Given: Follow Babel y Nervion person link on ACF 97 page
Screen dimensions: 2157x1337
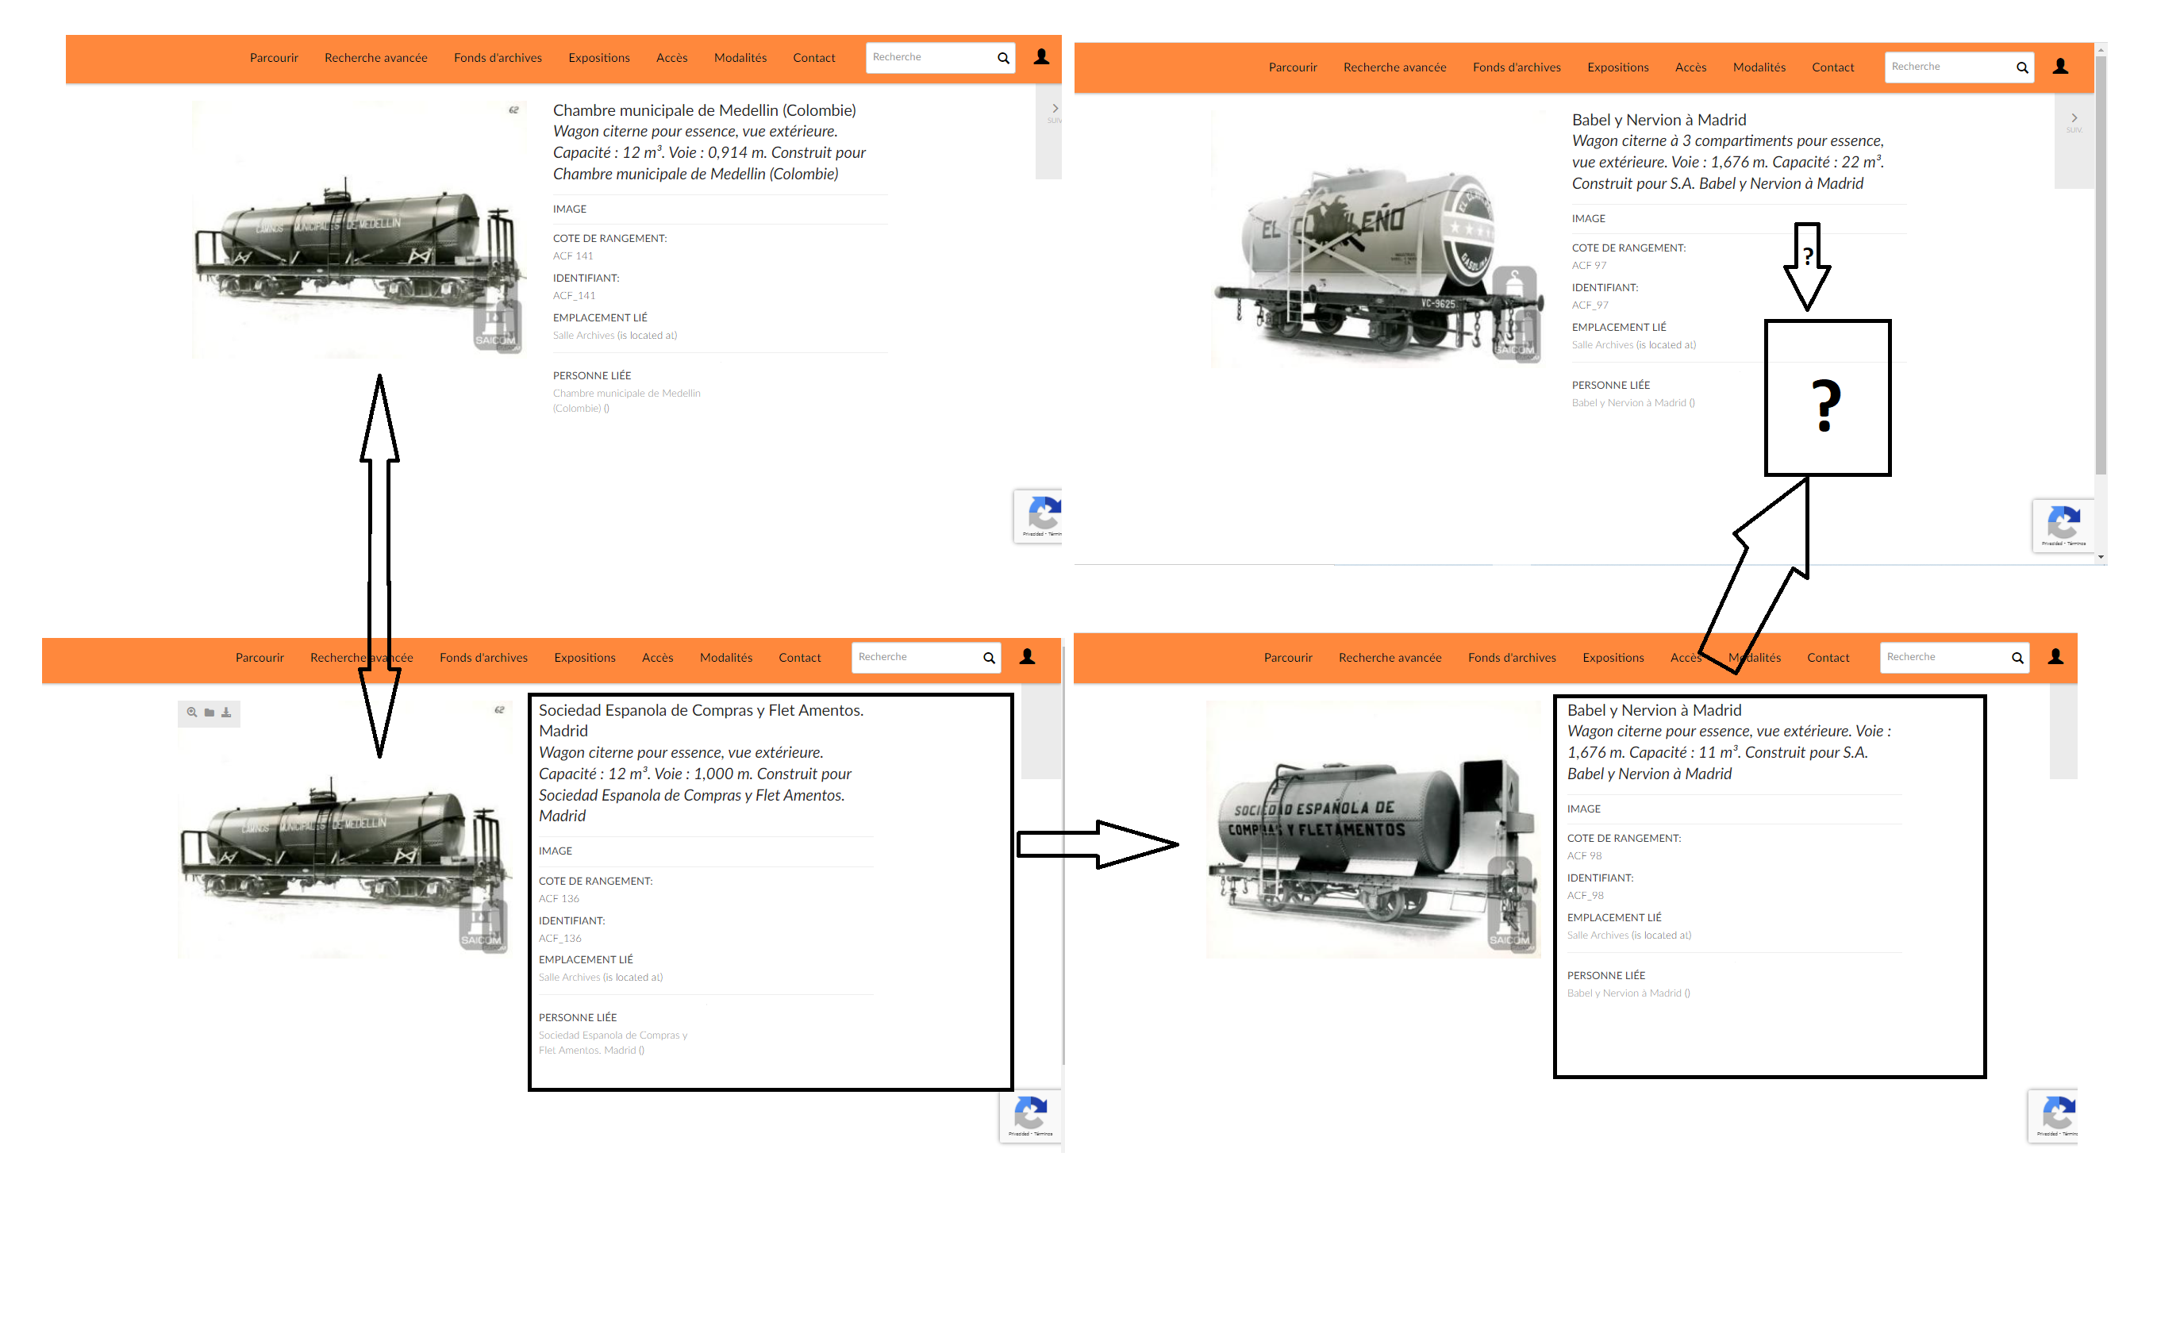Looking at the screenshot, I should (x=1629, y=404).
